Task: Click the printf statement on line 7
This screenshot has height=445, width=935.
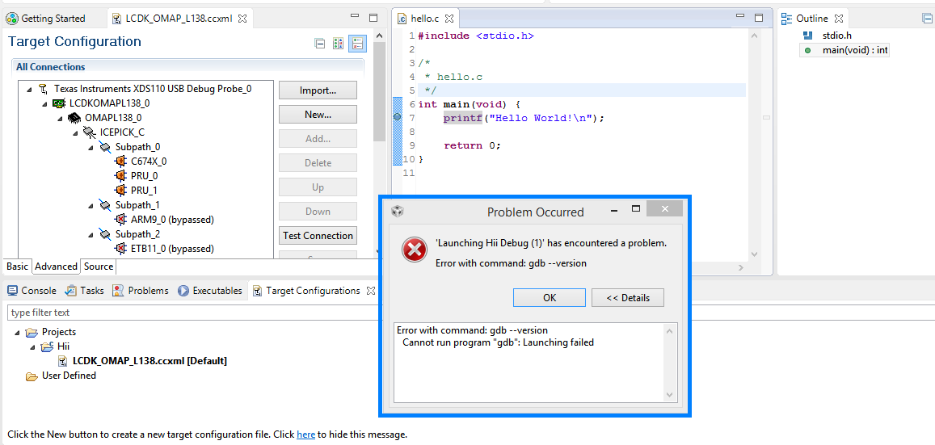Action: (x=524, y=118)
